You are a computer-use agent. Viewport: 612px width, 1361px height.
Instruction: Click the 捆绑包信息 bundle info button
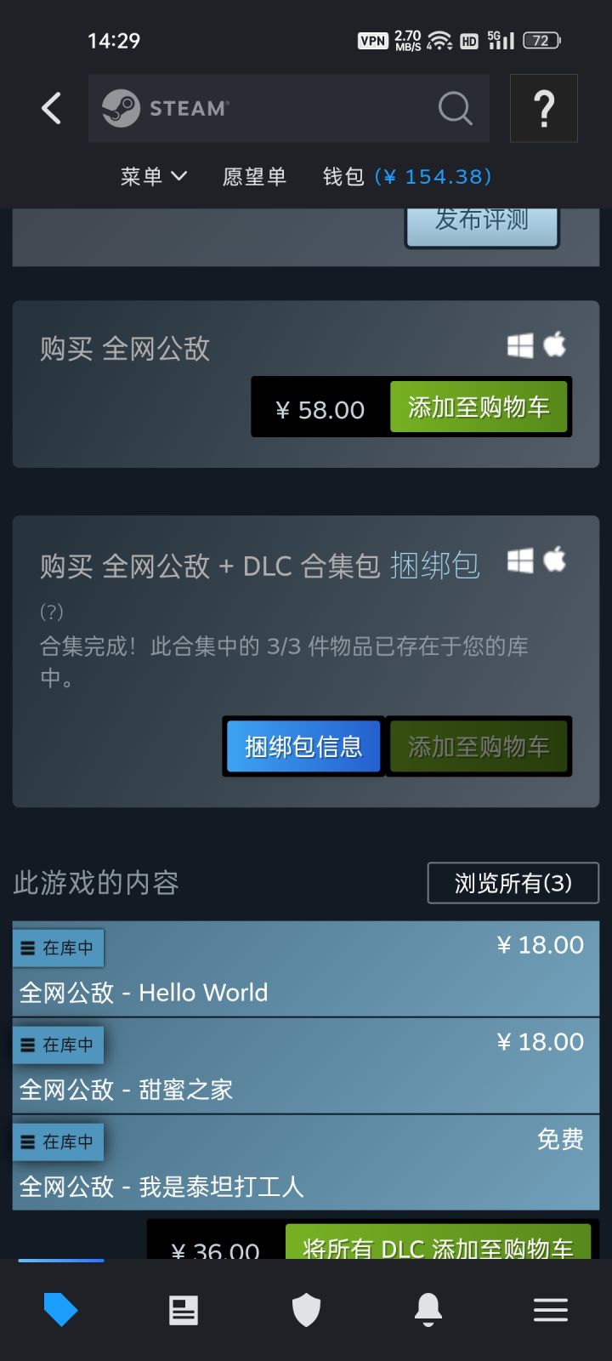[303, 747]
